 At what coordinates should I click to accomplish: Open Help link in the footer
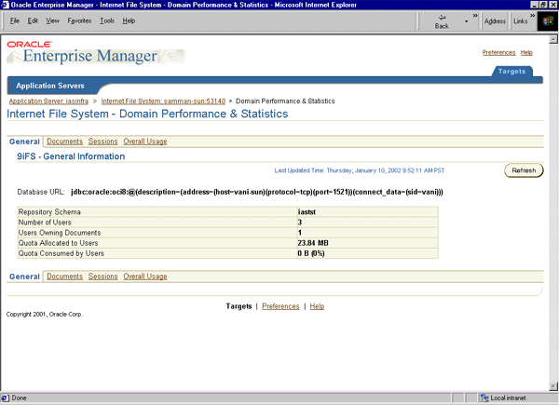click(317, 306)
